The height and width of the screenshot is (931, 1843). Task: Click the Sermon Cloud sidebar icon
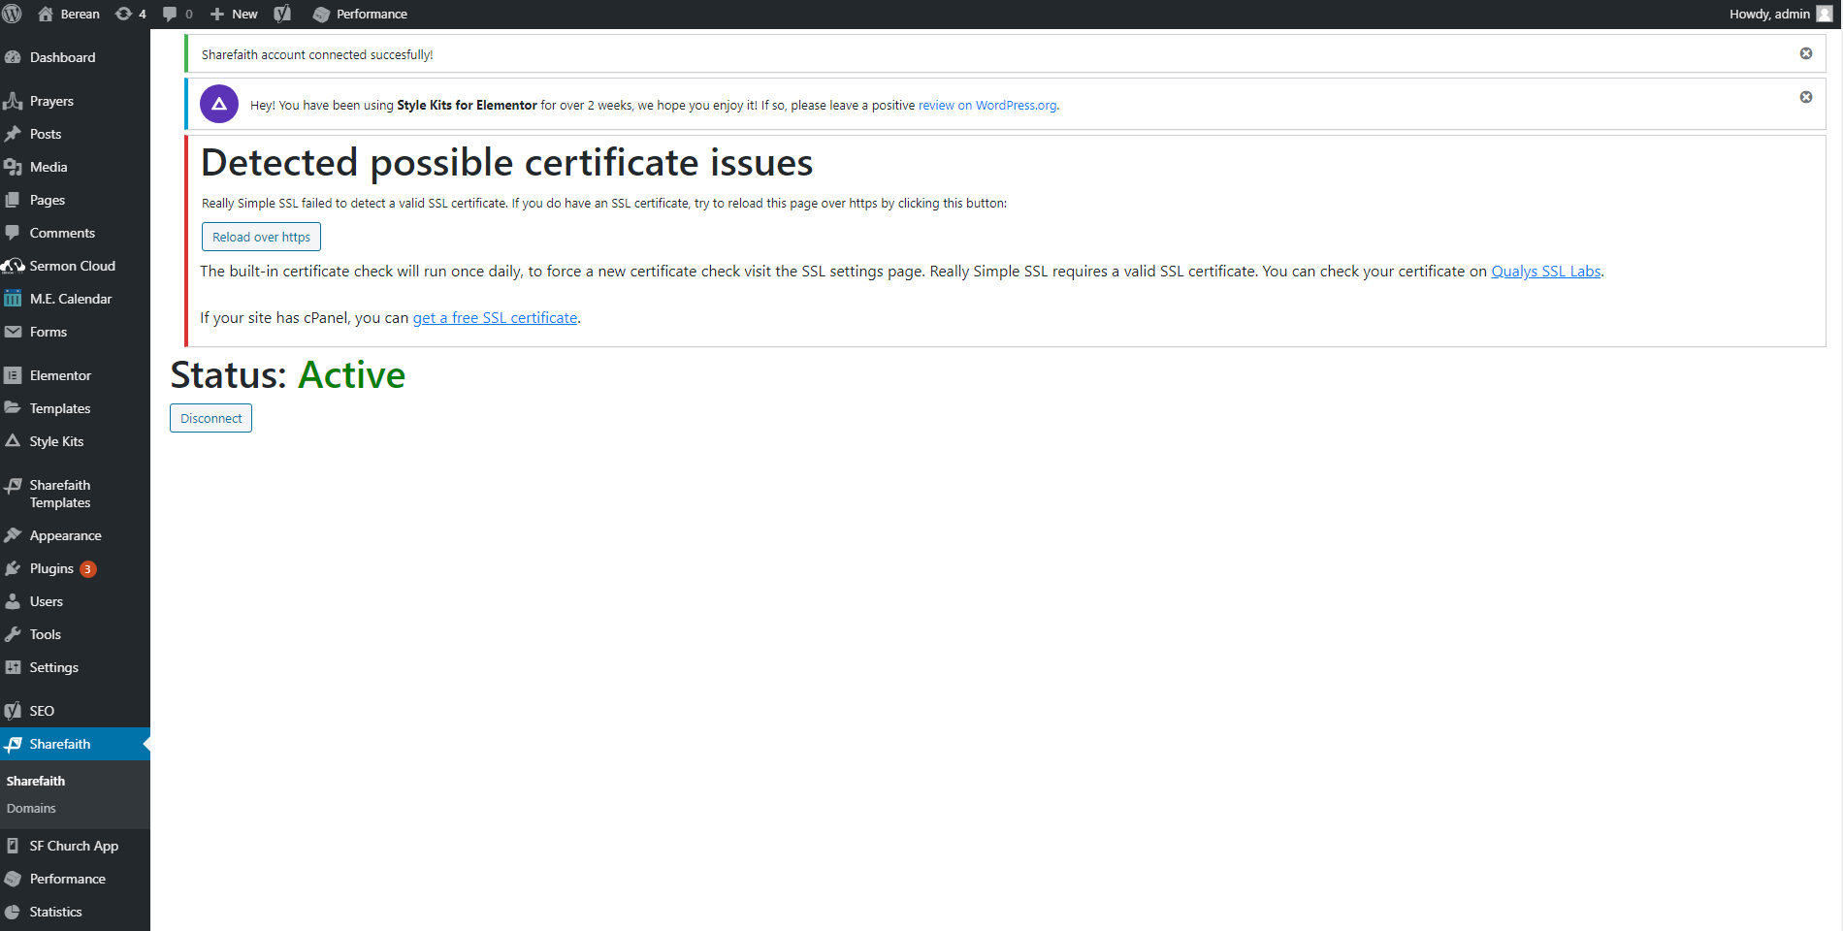13,266
